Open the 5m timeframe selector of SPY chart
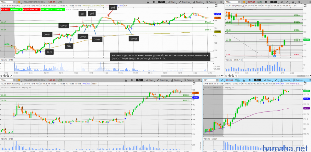Viewport: 311px width, 152px height. (x=258, y=80)
